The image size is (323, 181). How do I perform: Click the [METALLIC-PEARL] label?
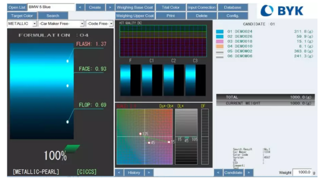point(36,172)
